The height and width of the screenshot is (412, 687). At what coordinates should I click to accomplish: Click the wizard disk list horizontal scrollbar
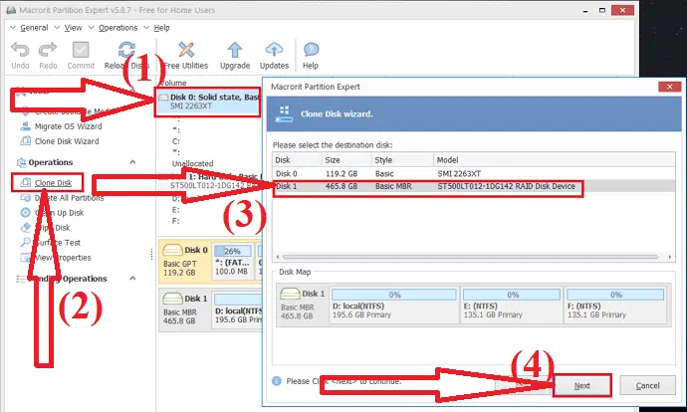click(x=470, y=257)
